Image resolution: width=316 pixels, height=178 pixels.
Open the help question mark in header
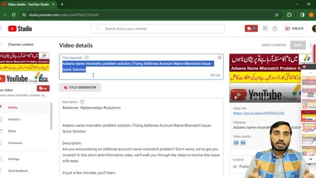(275, 29)
